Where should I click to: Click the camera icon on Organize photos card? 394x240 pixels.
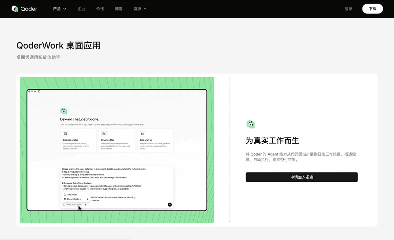(x=66, y=133)
